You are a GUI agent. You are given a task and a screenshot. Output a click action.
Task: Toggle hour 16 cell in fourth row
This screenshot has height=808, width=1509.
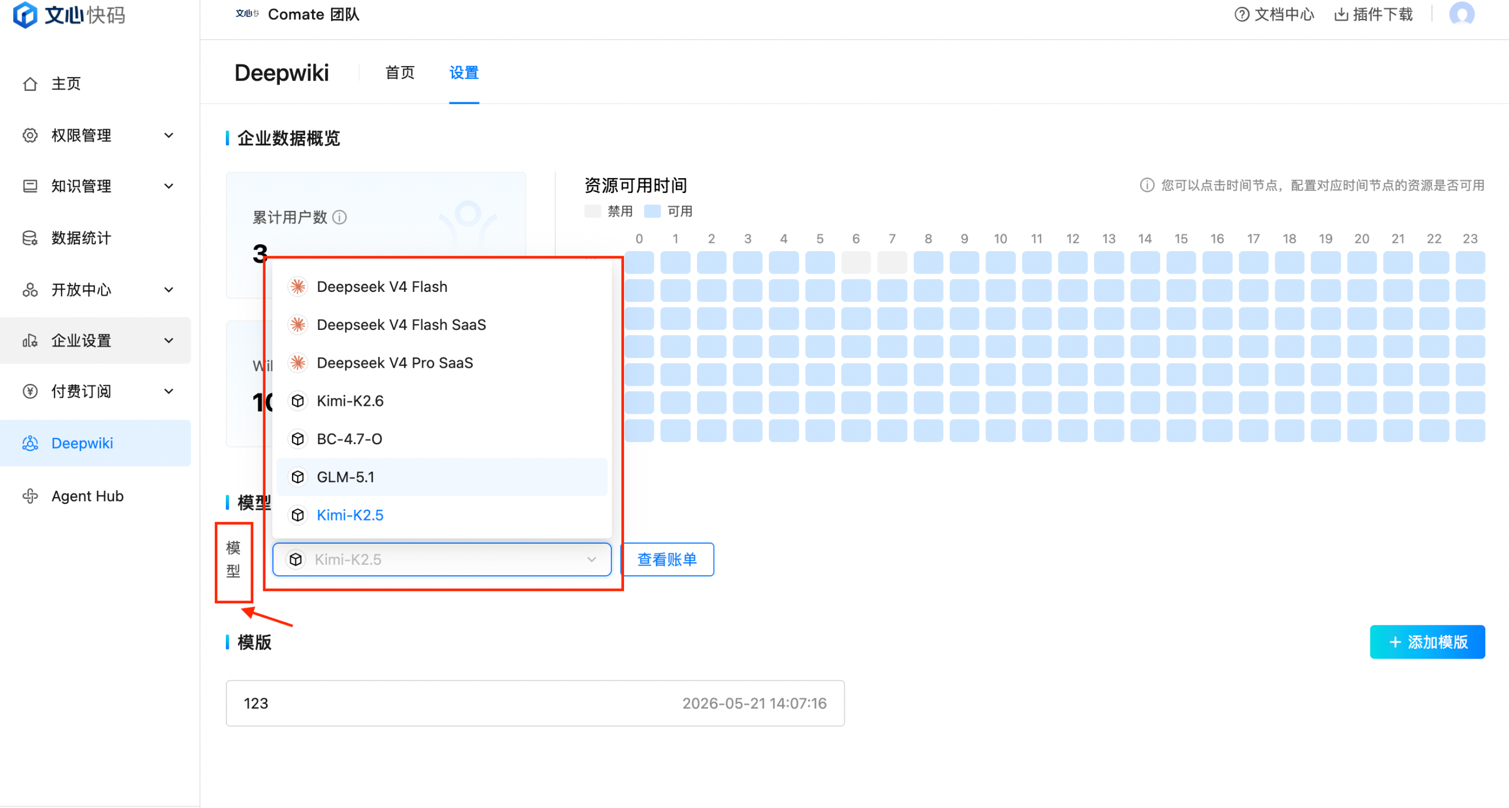[1217, 347]
